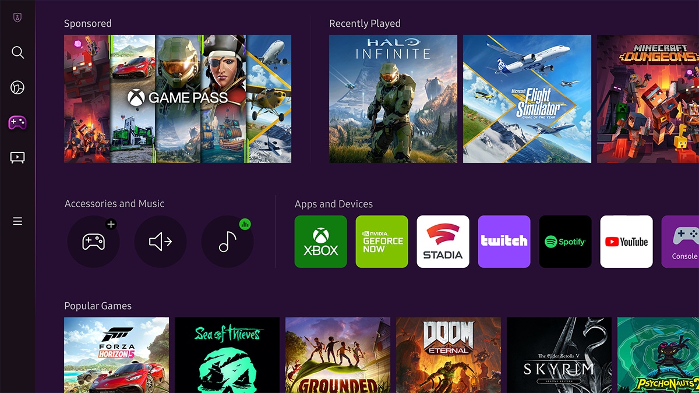Viewport: 699px width, 393px height.
Task: Launch Spotify from Apps and Devices
Action: pos(565,241)
